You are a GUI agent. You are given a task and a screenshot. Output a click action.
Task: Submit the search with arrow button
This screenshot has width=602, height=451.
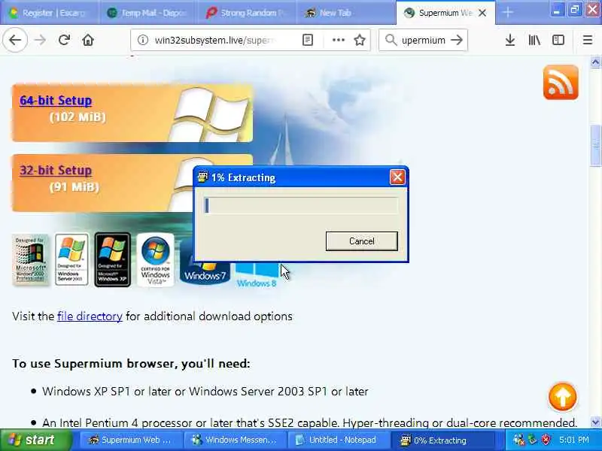457,40
